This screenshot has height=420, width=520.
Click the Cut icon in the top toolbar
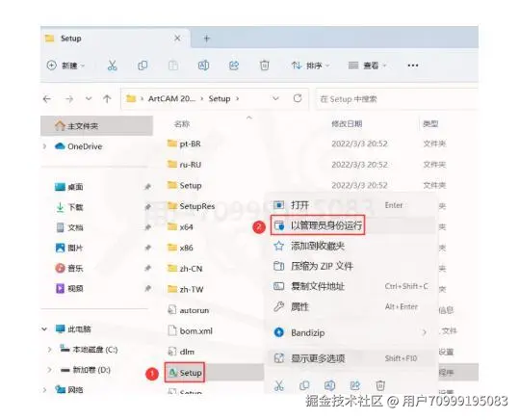(112, 66)
